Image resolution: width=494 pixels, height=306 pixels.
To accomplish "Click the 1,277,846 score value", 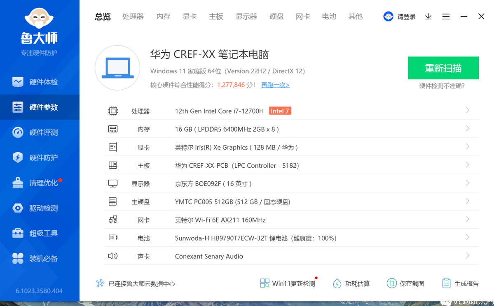I will coord(231,85).
